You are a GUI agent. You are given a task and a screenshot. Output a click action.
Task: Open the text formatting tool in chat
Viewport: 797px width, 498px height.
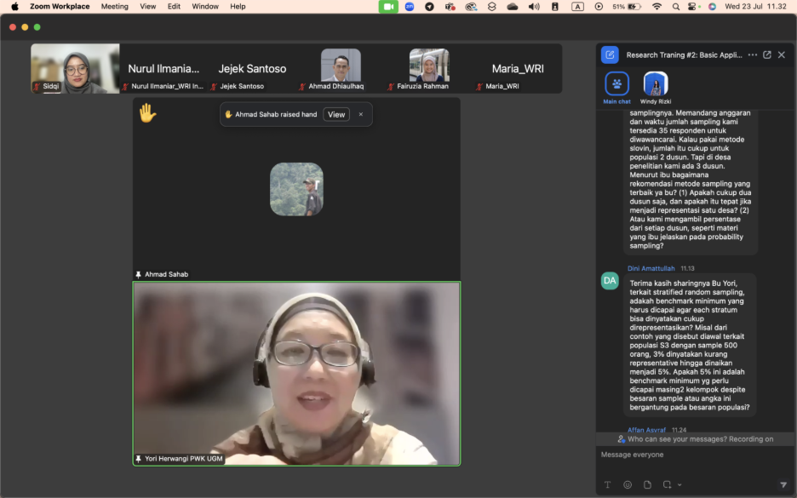point(607,484)
